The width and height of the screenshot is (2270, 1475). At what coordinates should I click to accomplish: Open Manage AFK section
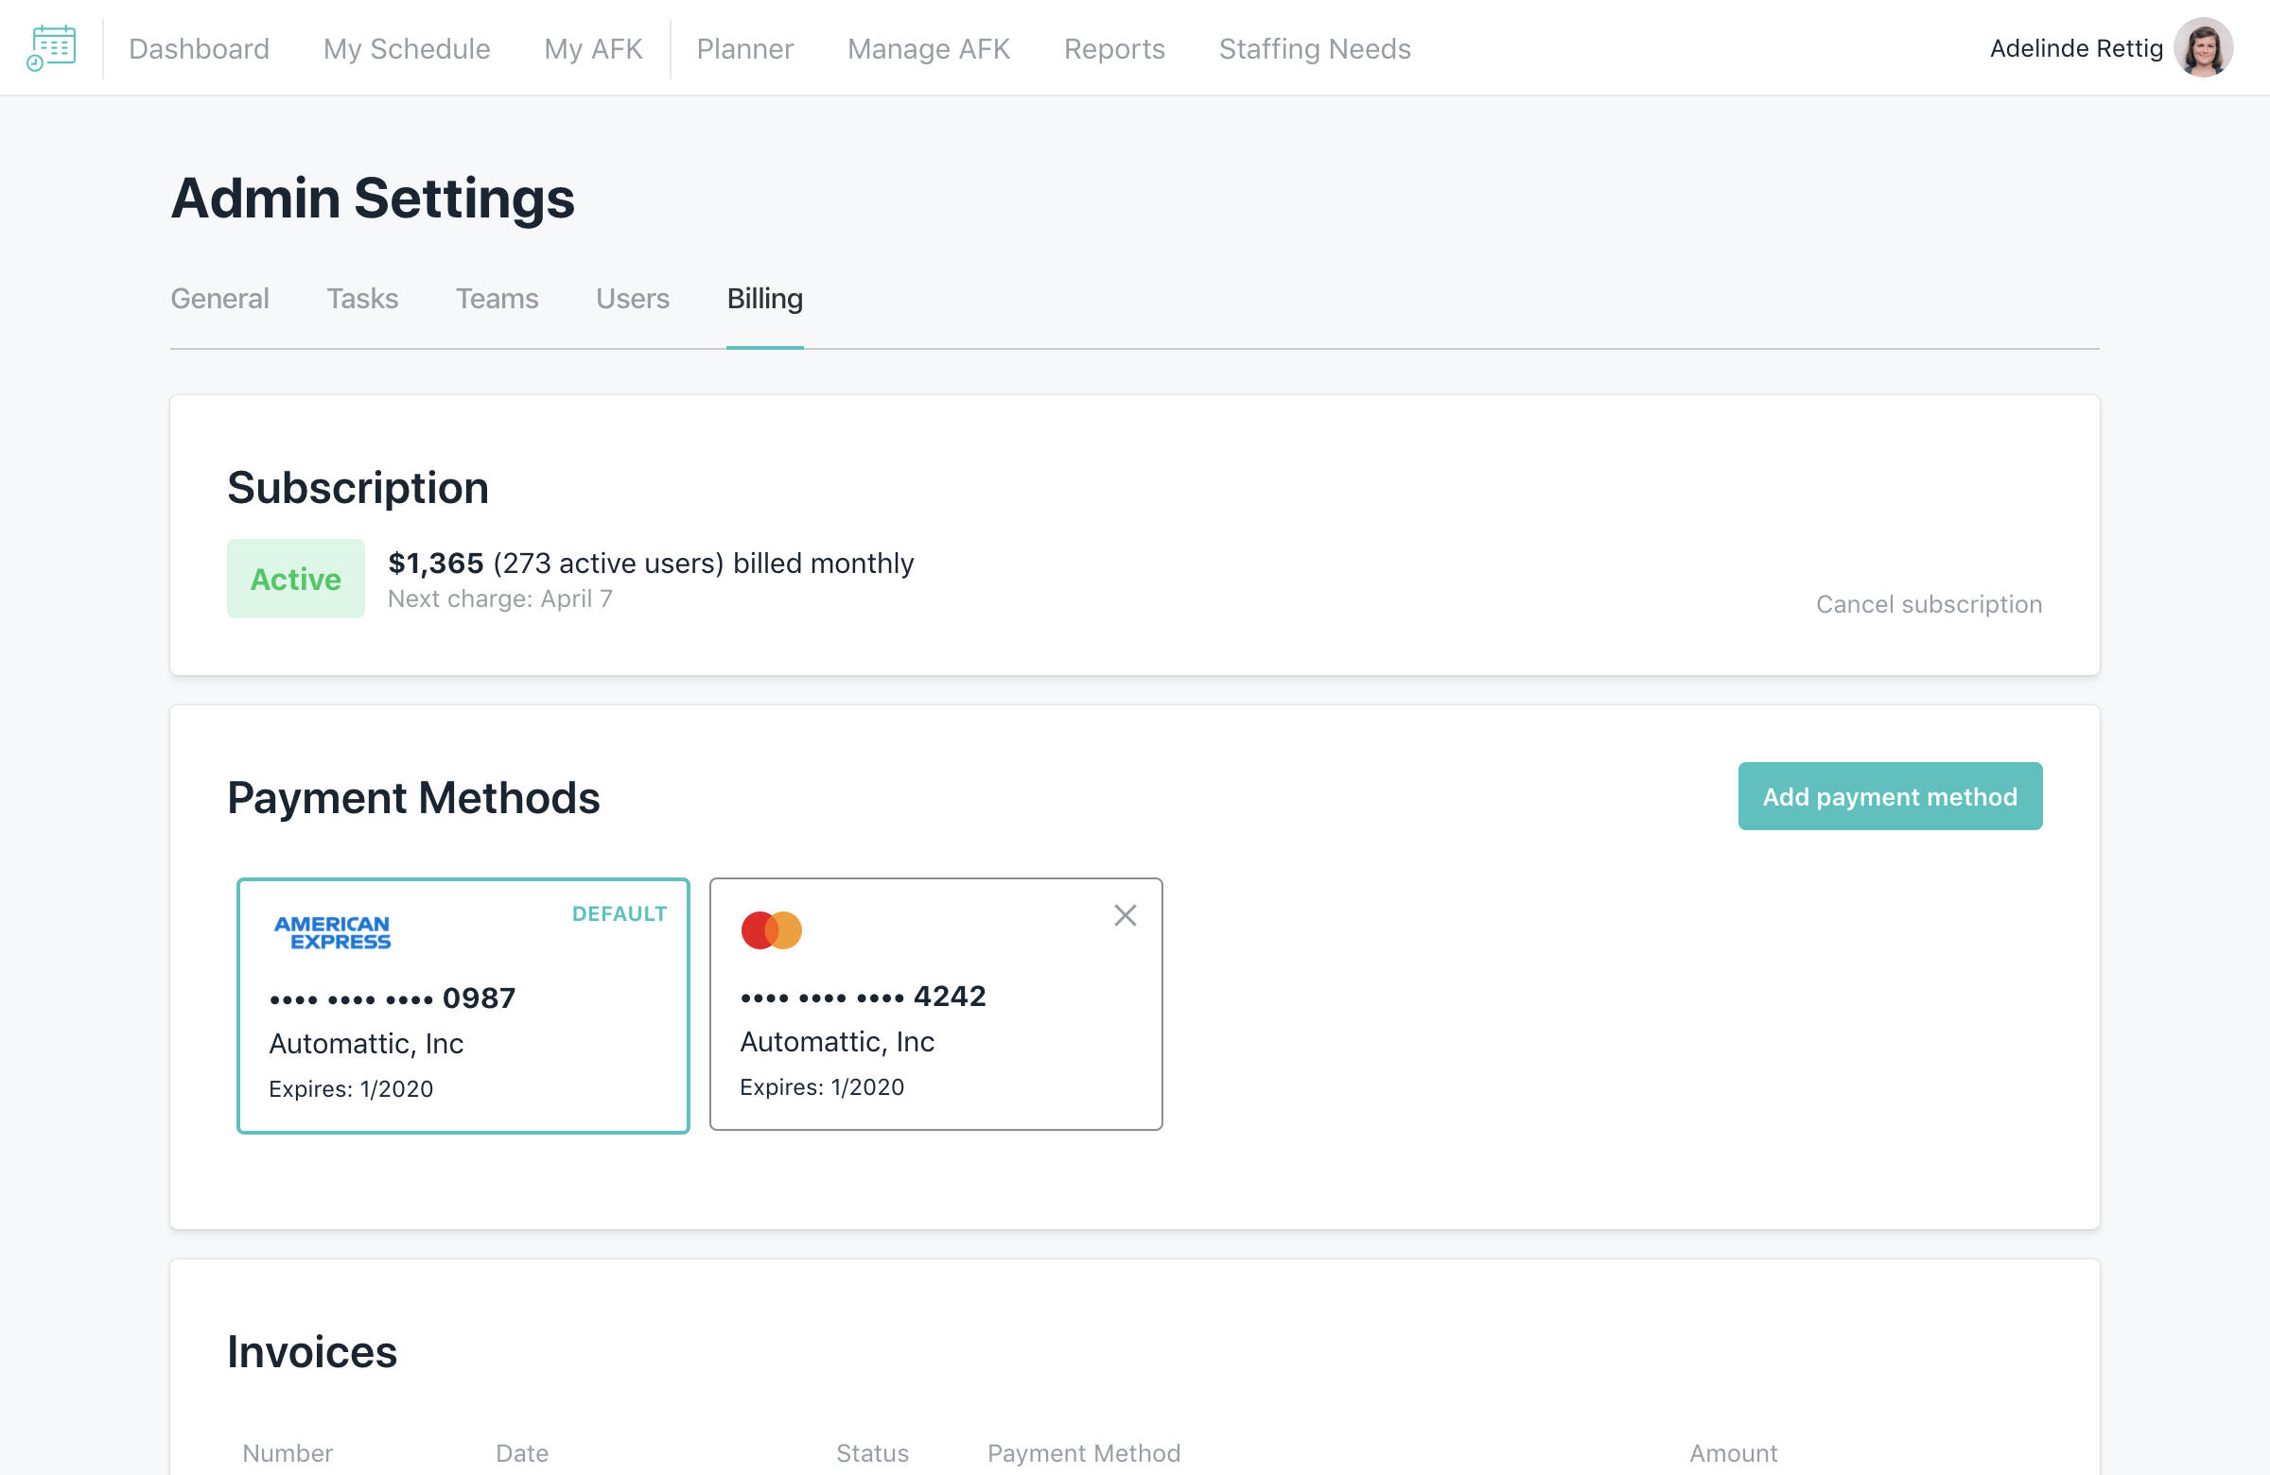coord(928,48)
